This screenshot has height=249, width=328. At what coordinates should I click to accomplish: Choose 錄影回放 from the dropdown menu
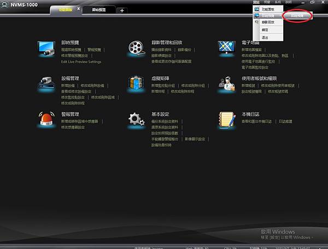click(268, 22)
